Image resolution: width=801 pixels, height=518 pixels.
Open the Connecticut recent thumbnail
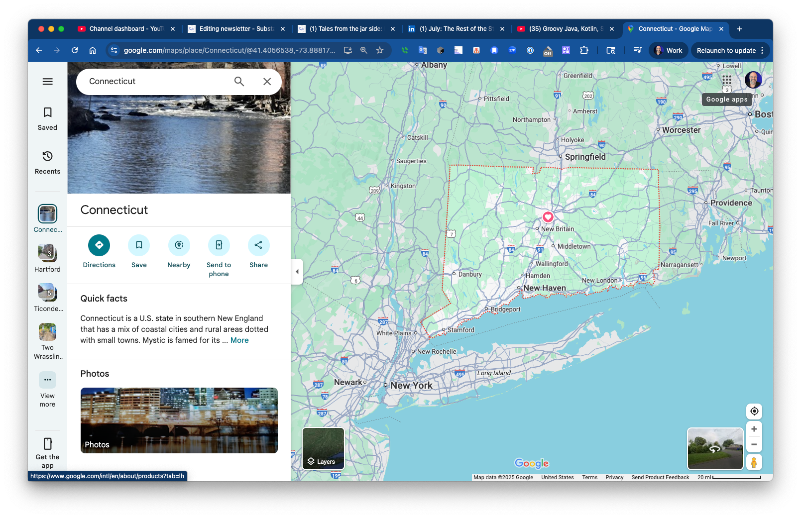(x=48, y=218)
